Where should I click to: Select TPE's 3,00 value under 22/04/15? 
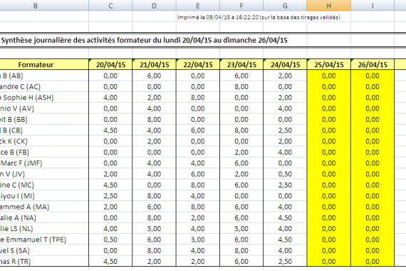pos(198,240)
